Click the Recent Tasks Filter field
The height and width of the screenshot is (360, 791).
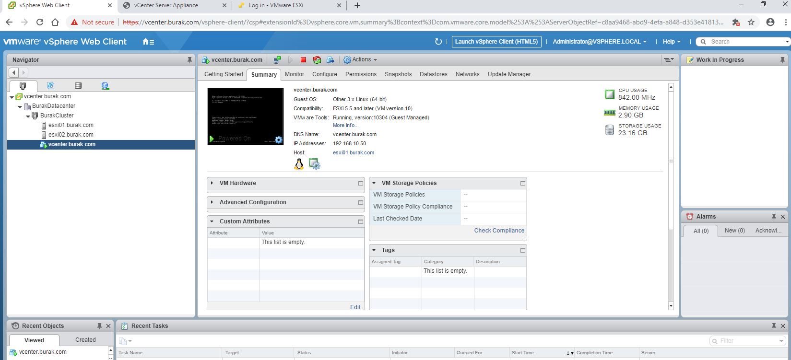pos(747,341)
